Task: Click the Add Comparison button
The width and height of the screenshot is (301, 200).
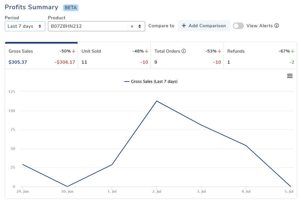Action: (x=204, y=26)
